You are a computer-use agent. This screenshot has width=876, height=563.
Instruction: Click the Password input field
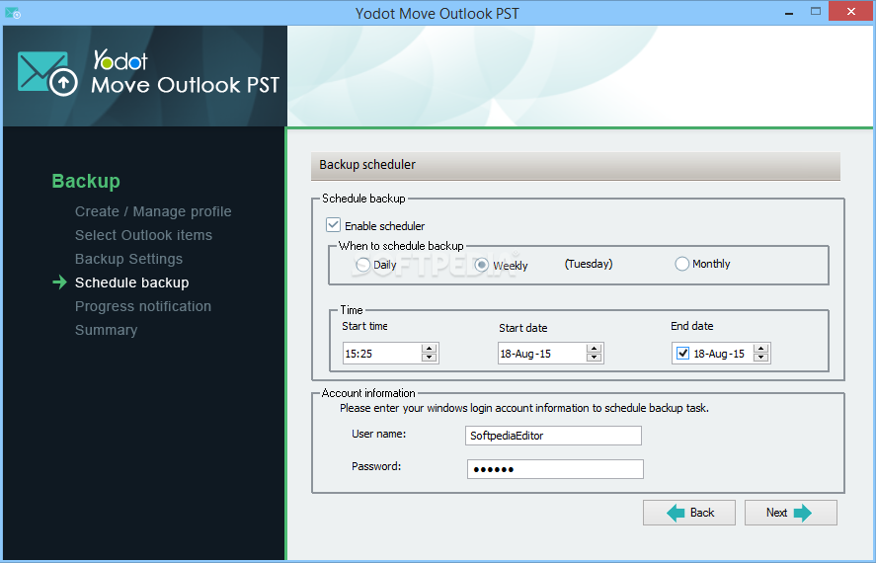click(x=555, y=469)
